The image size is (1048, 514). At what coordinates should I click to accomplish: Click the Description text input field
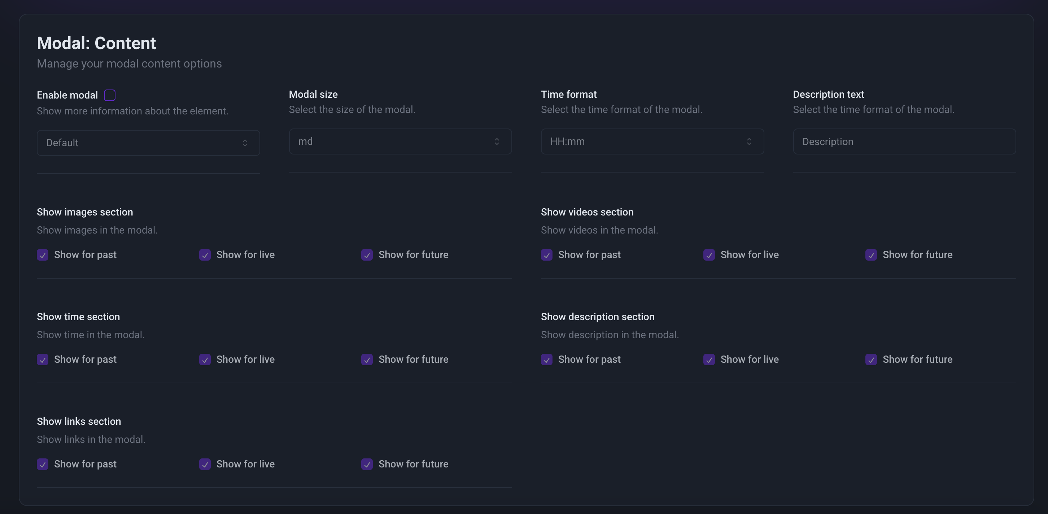pos(904,141)
